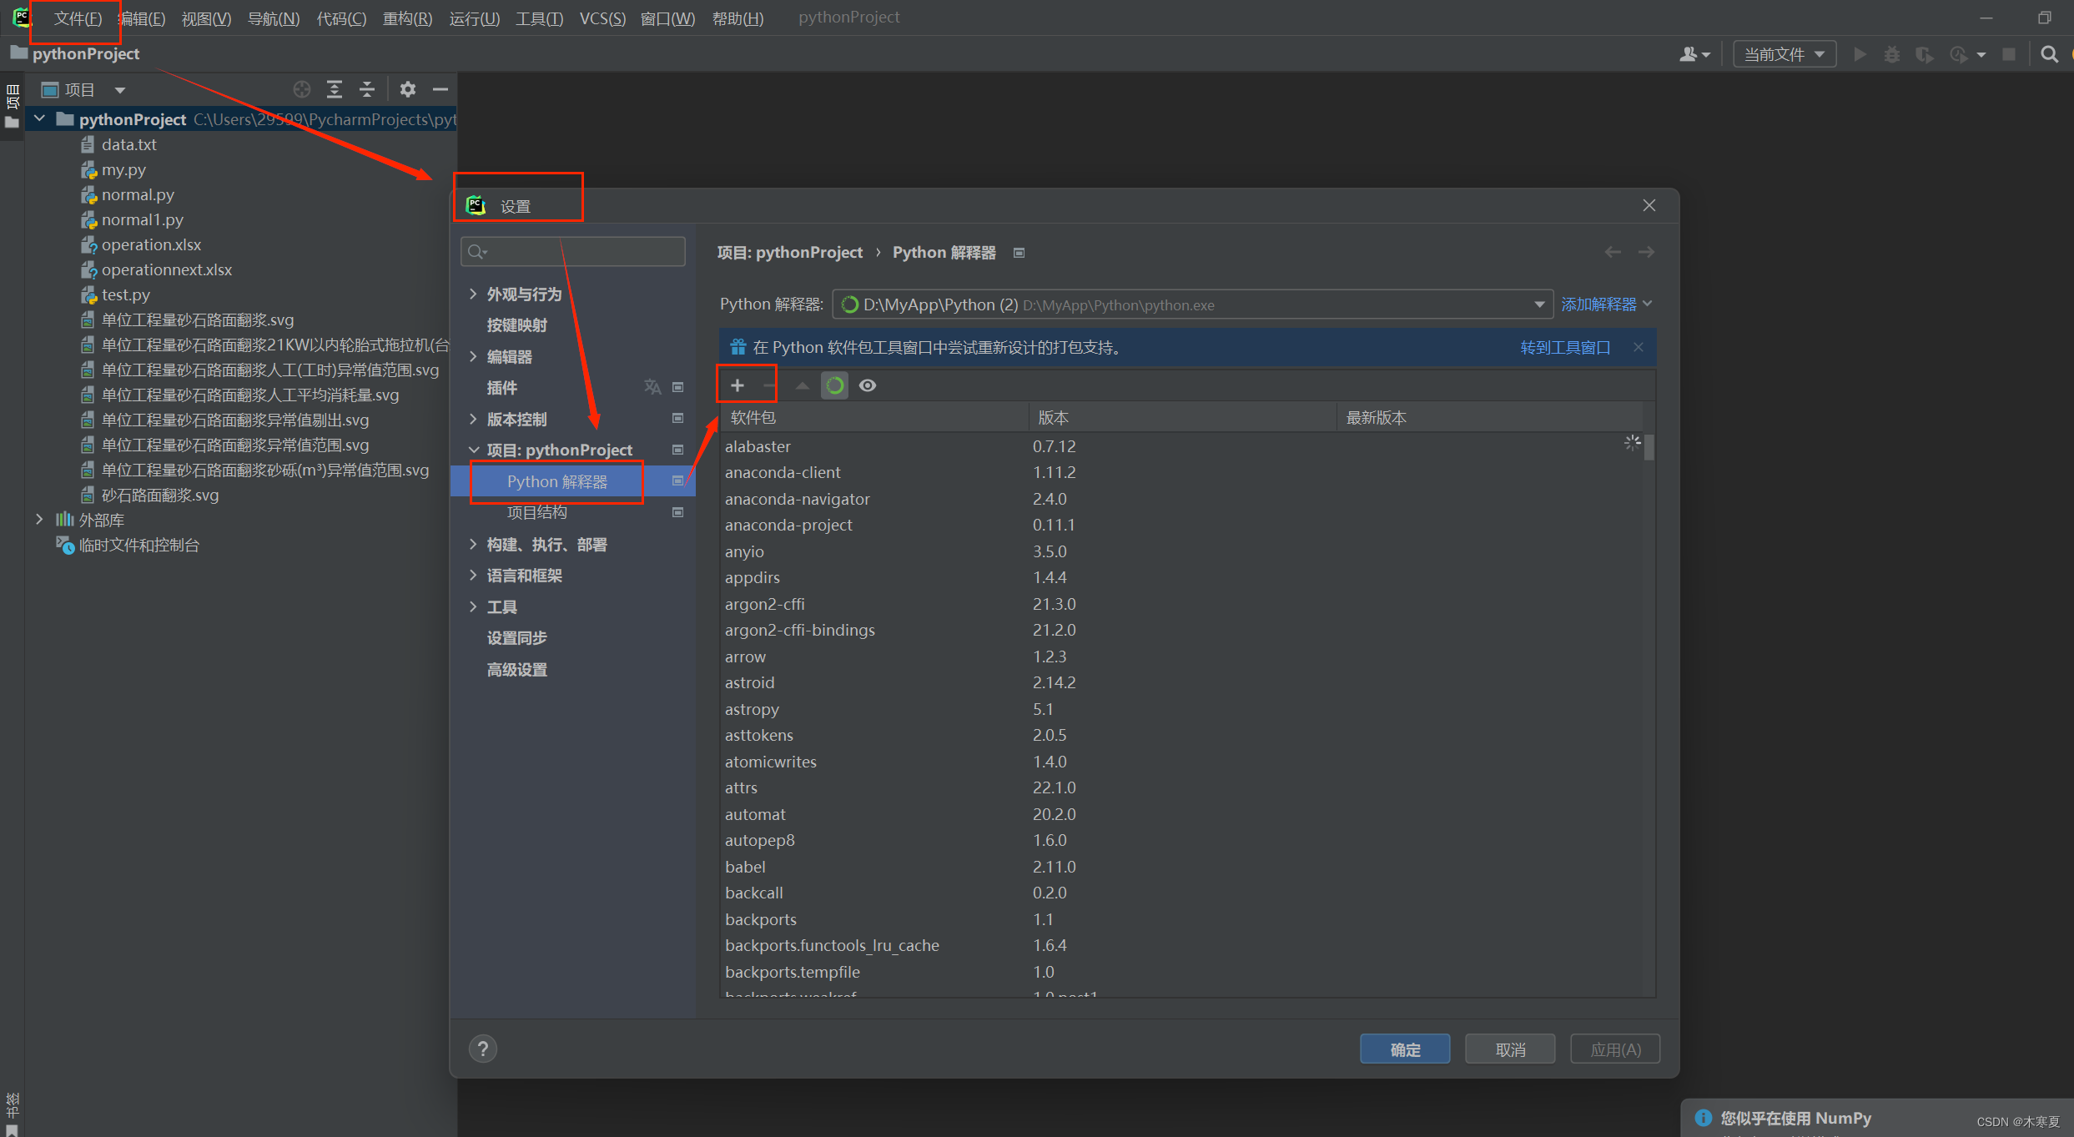The height and width of the screenshot is (1137, 2074).
Task: Open the test.py file in project tree
Action: click(x=125, y=294)
